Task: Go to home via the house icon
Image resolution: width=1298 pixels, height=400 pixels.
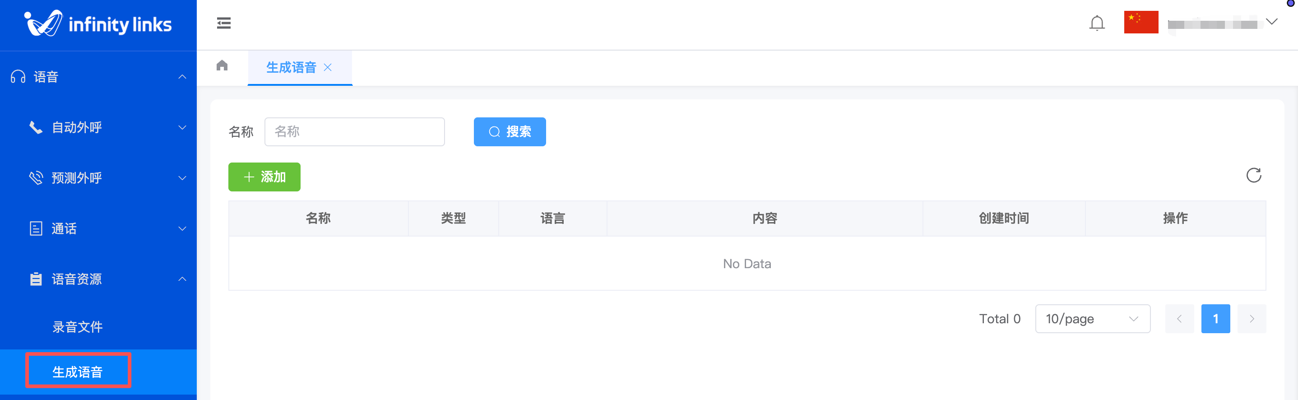Action: (x=222, y=65)
